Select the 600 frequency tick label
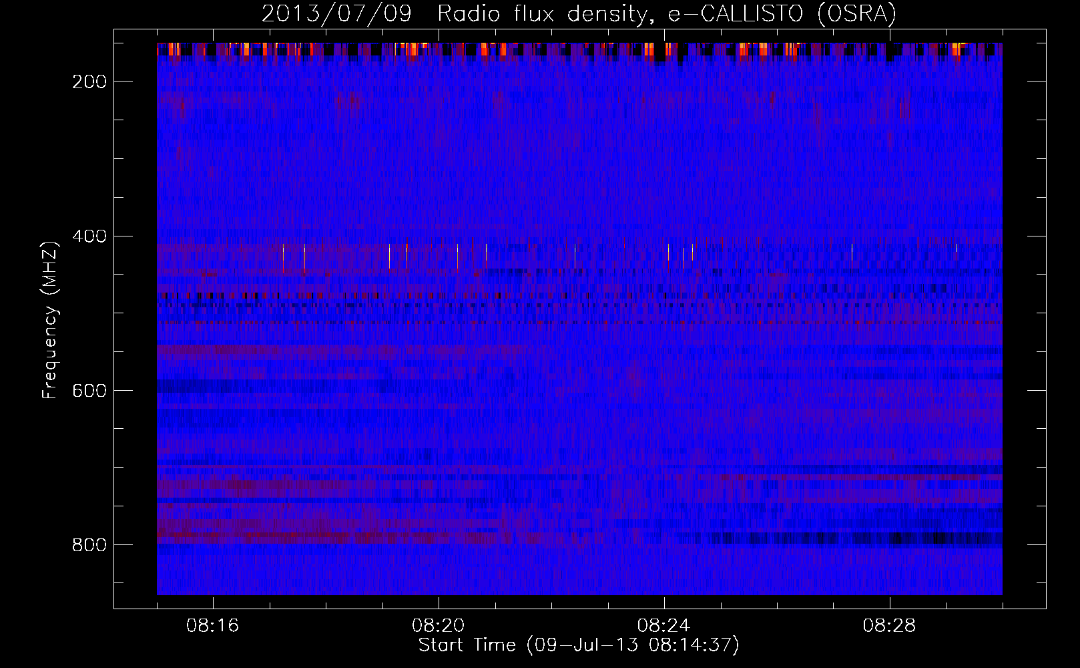 [89, 391]
